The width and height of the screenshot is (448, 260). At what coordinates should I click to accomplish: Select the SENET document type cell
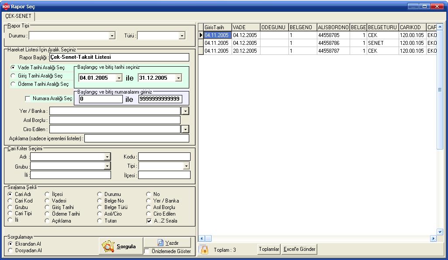[382, 43]
